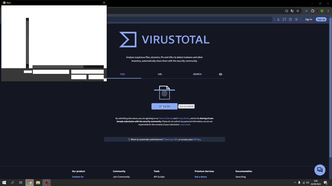Open the Check our API link

(x=170, y=139)
